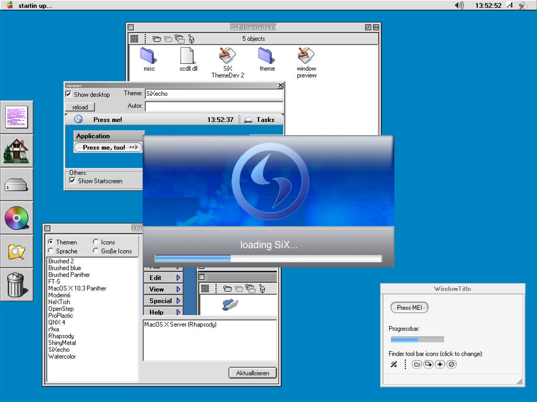
Task: Open the rainbow CD icon in the dock
Action: 16,218
